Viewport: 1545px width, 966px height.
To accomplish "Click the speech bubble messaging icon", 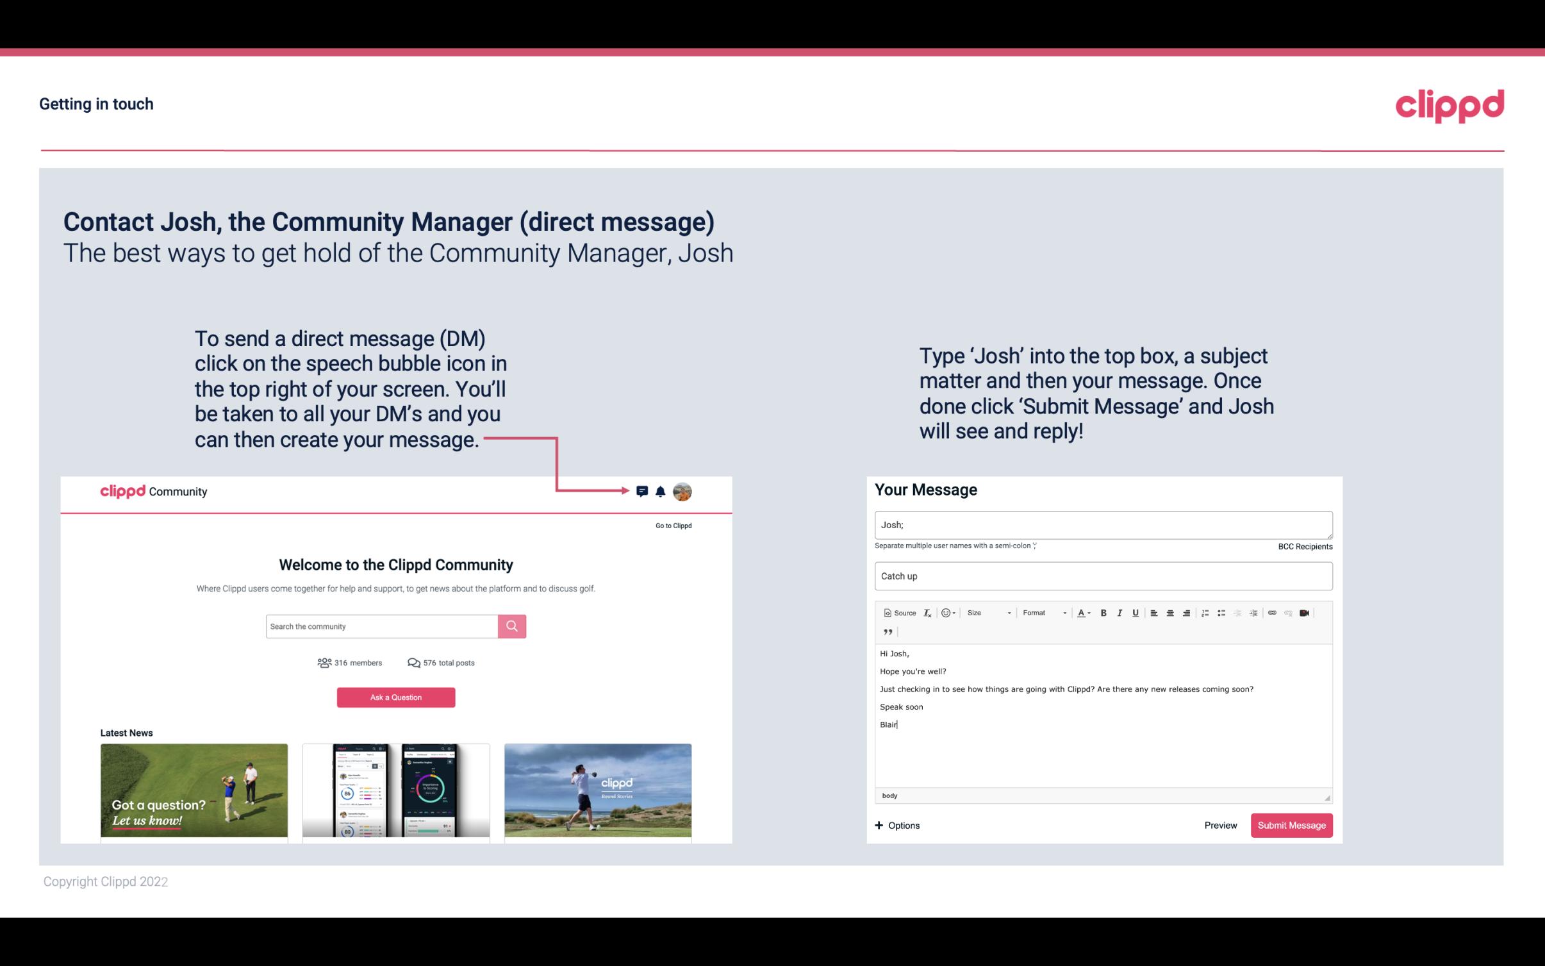I will click(642, 490).
